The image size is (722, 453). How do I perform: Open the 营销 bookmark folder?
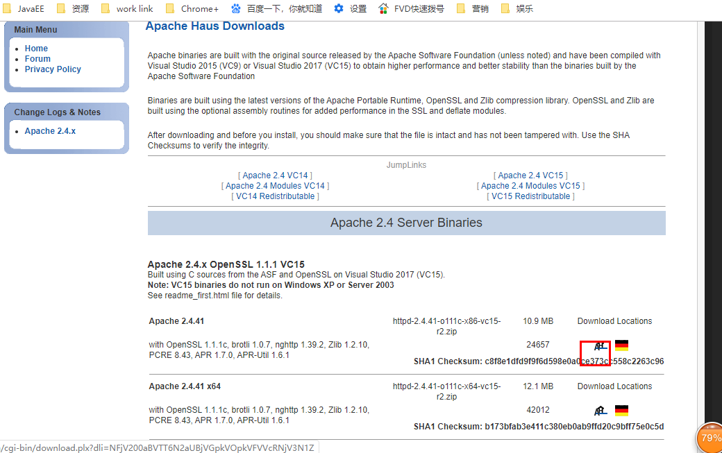click(473, 9)
